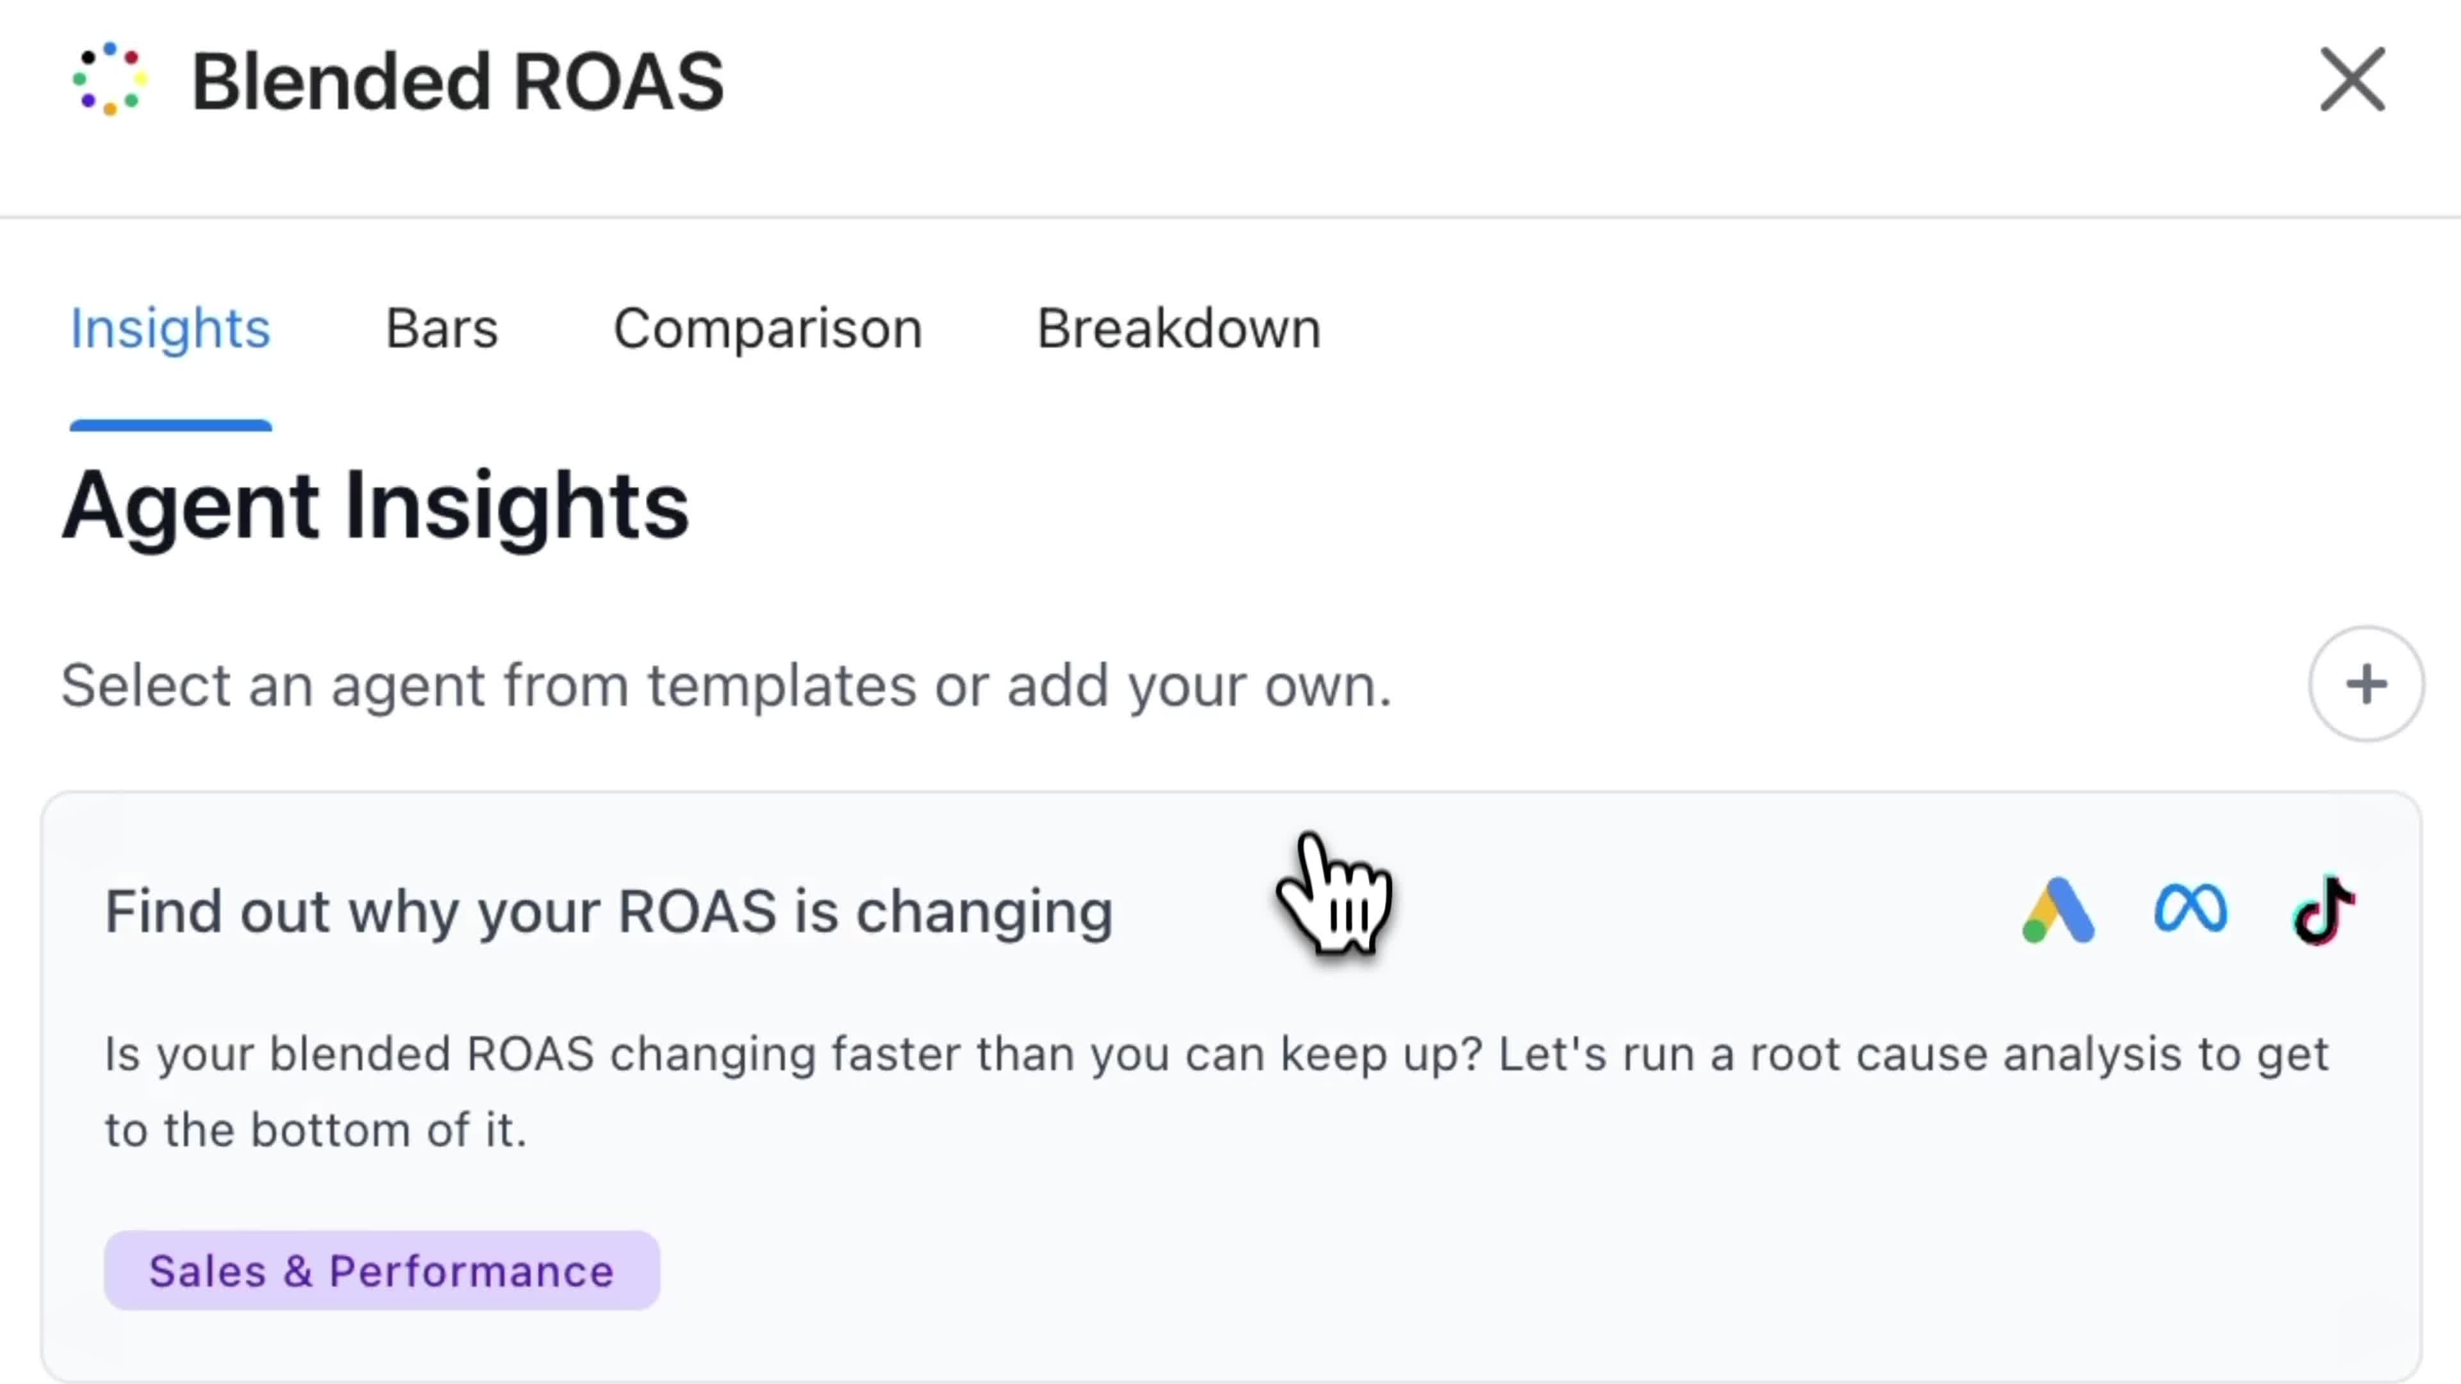
Task: Click the Google Ads logo icon
Action: pyautogui.click(x=2058, y=910)
